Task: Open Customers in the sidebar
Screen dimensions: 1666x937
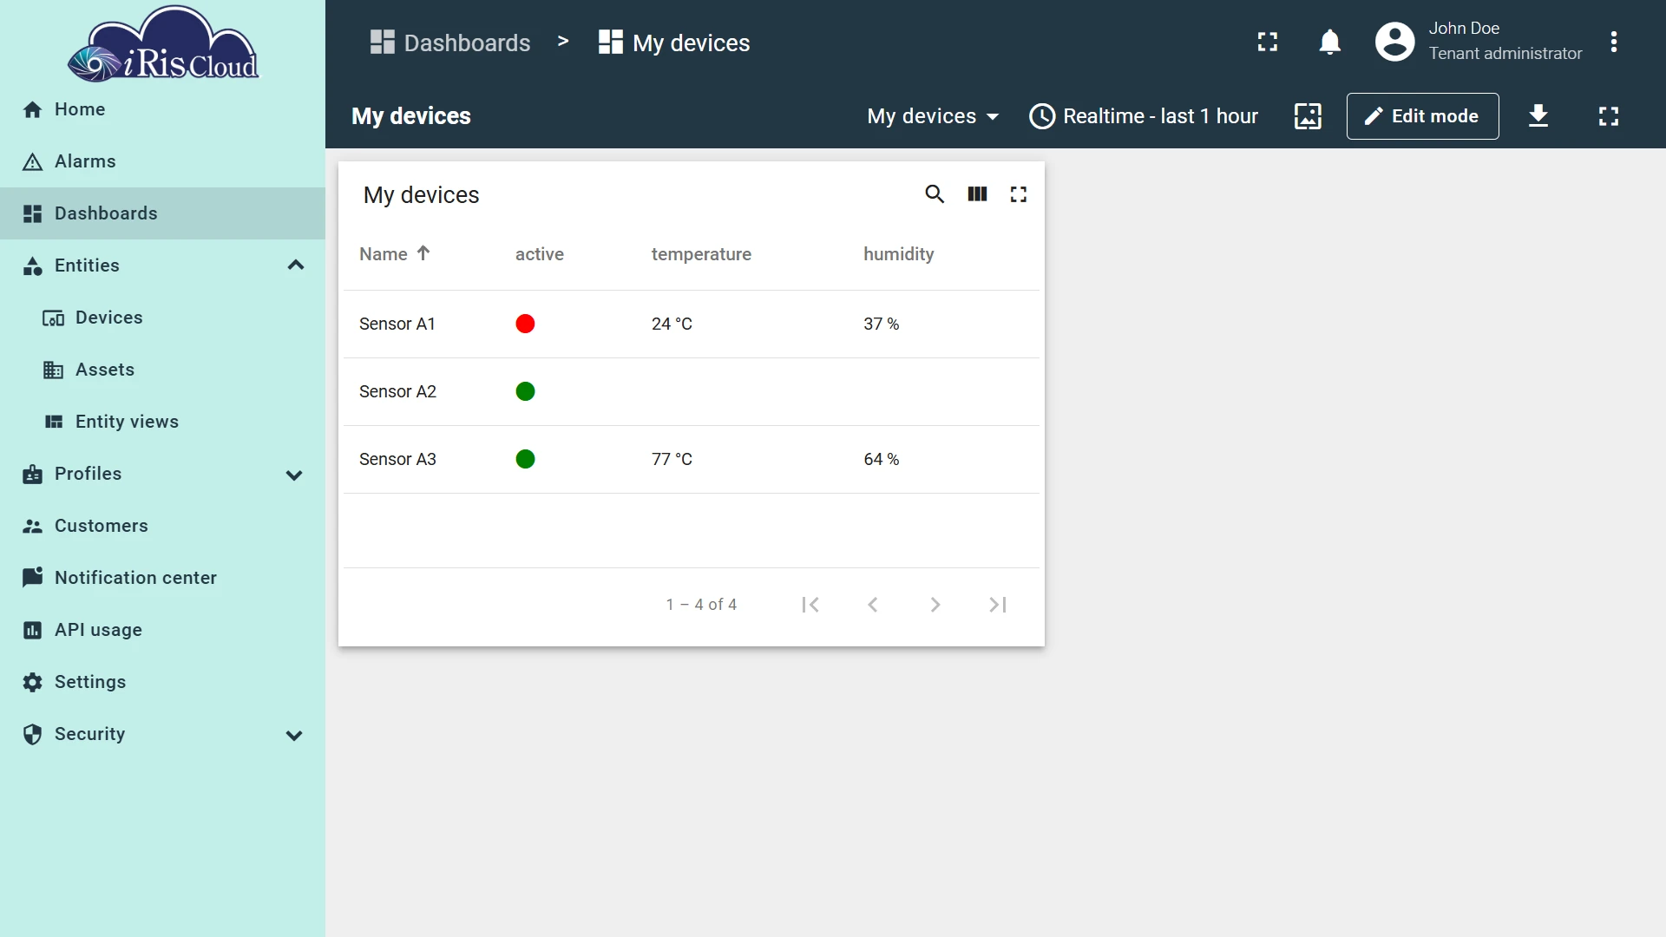Action: click(162, 526)
